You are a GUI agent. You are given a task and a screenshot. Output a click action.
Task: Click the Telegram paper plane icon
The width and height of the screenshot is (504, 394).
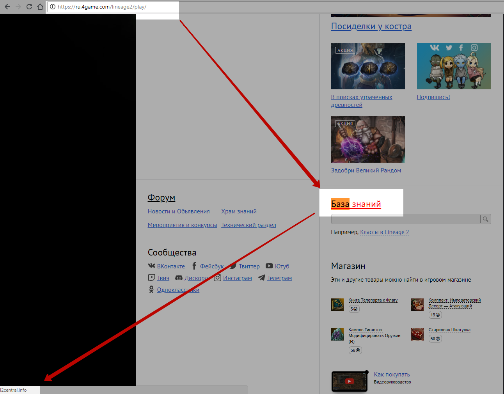261,278
